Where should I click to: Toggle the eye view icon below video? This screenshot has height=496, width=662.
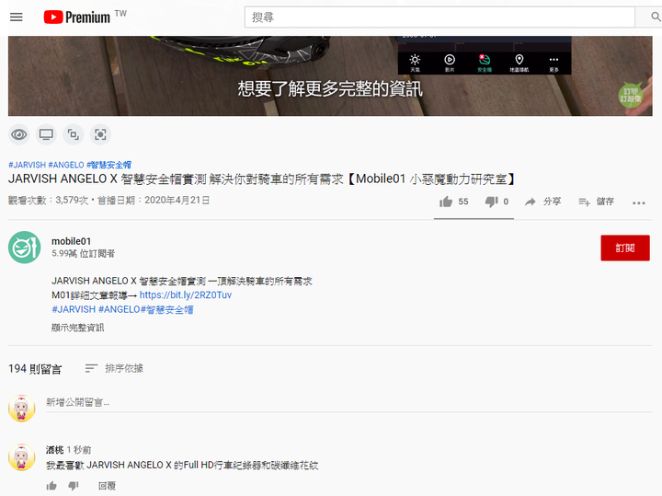[19, 134]
